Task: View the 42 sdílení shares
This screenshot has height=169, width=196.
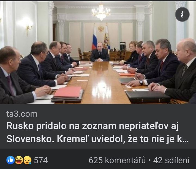Action: coord(171,160)
